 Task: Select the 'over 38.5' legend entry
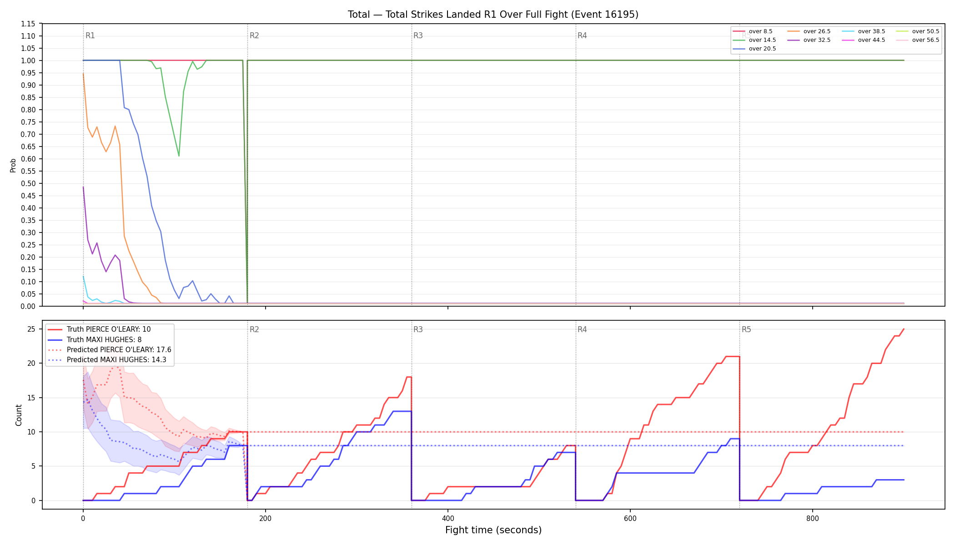(864, 31)
